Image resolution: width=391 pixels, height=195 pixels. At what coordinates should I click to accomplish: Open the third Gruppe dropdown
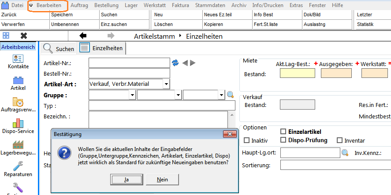pyautogui.click(x=221, y=95)
